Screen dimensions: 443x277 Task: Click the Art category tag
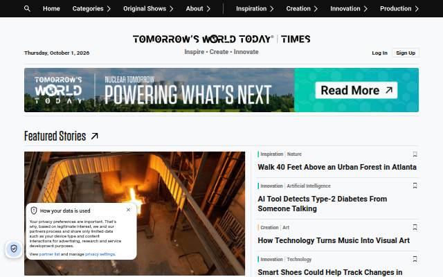[x=286, y=227]
